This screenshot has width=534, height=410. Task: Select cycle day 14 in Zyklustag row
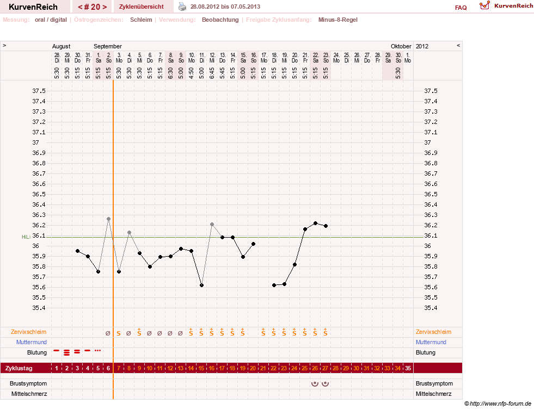pos(191,368)
